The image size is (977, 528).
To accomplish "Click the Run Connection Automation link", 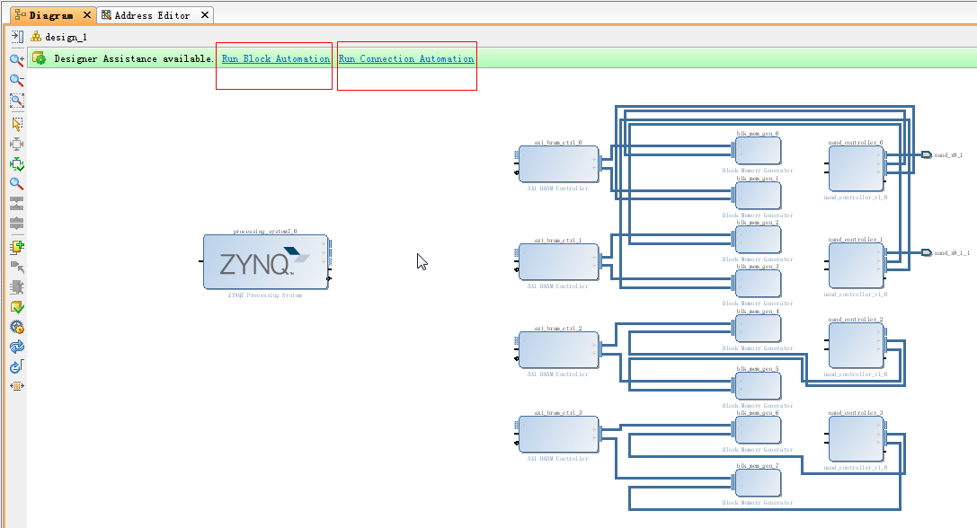I will 405,59.
